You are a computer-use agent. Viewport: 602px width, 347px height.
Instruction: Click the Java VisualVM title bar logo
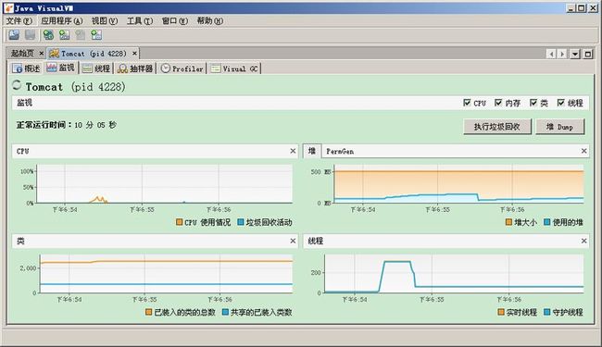tap(8, 7)
